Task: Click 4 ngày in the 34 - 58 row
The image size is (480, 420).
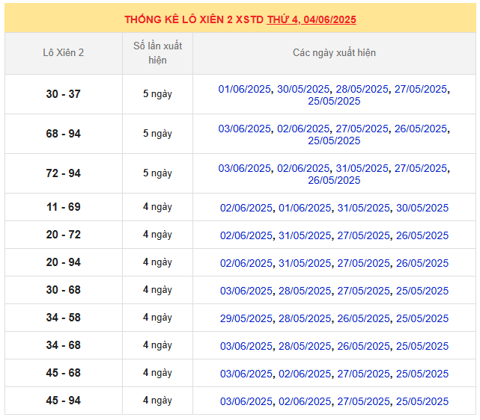Action: coord(157,318)
